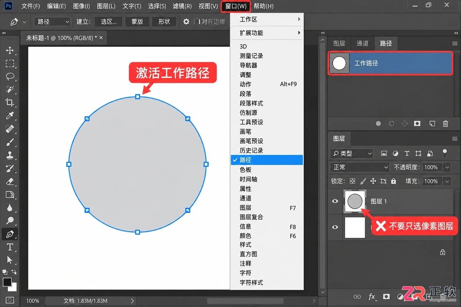
Task: Open the 正常 blend mode dropdown
Action: point(360,167)
